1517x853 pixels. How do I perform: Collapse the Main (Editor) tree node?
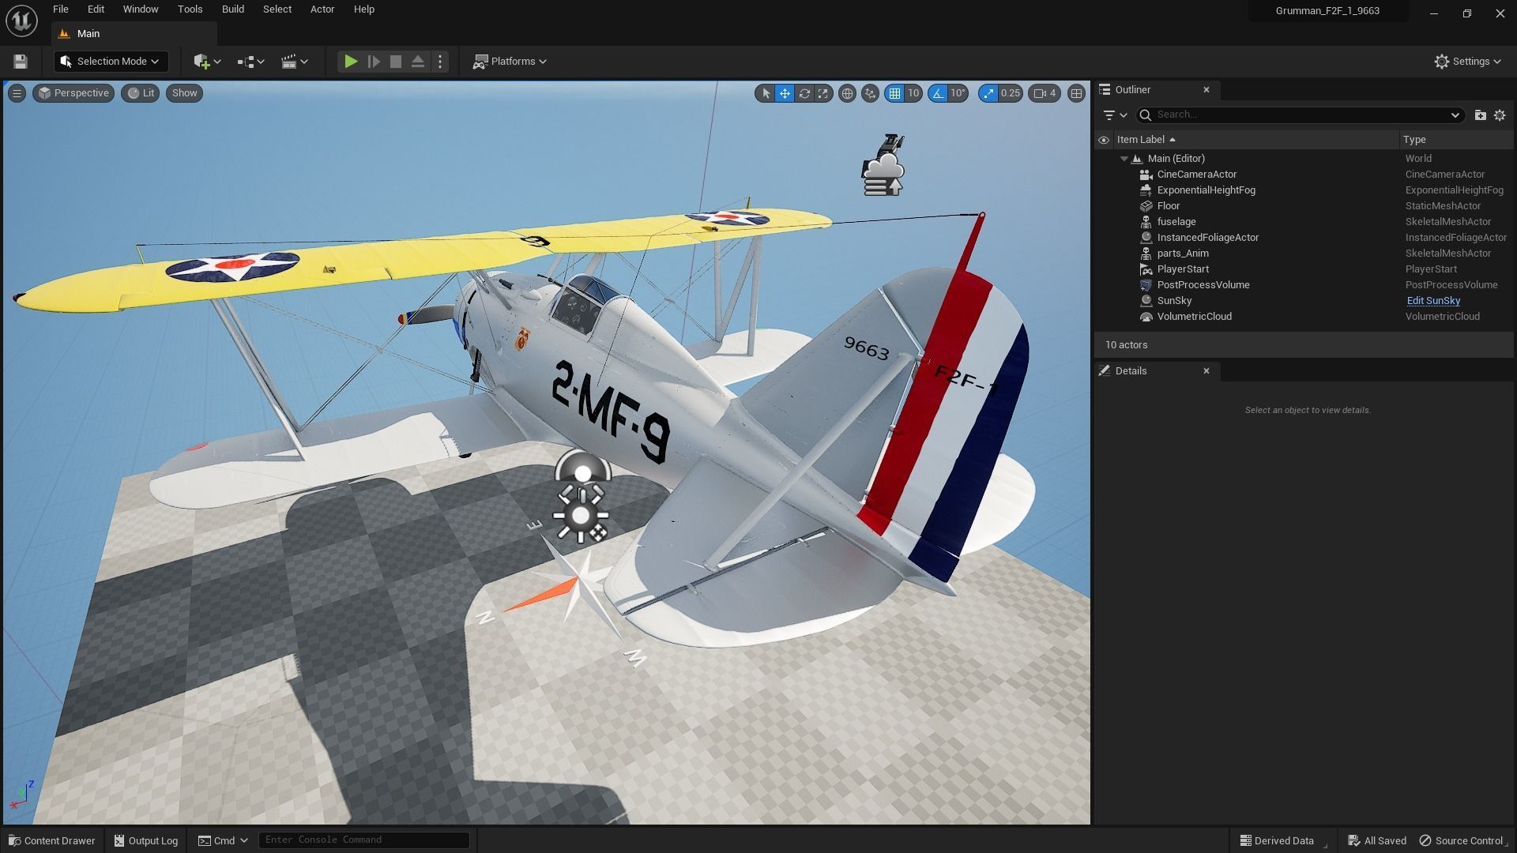pyautogui.click(x=1124, y=159)
